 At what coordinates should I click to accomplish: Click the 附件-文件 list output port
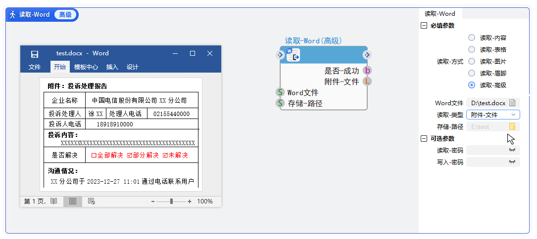tap(367, 81)
